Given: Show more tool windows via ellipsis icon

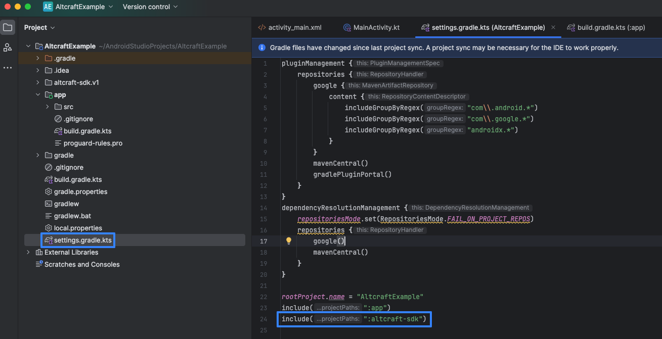Looking at the screenshot, I should [x=8, y=68].
